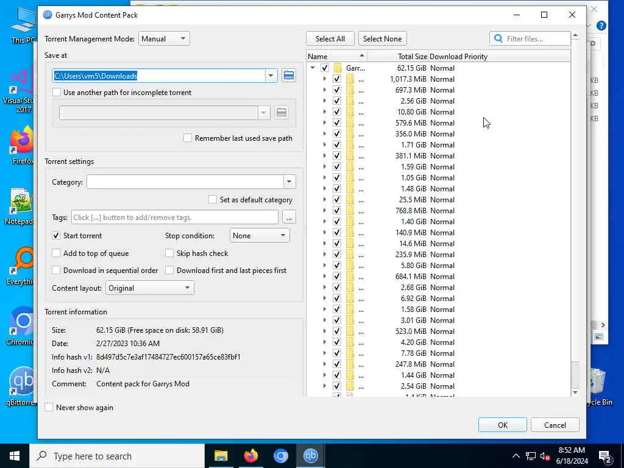Expand the 5.80 GiB folder
624x468 pixels.
pyautogui.click(x=325, y=266)
